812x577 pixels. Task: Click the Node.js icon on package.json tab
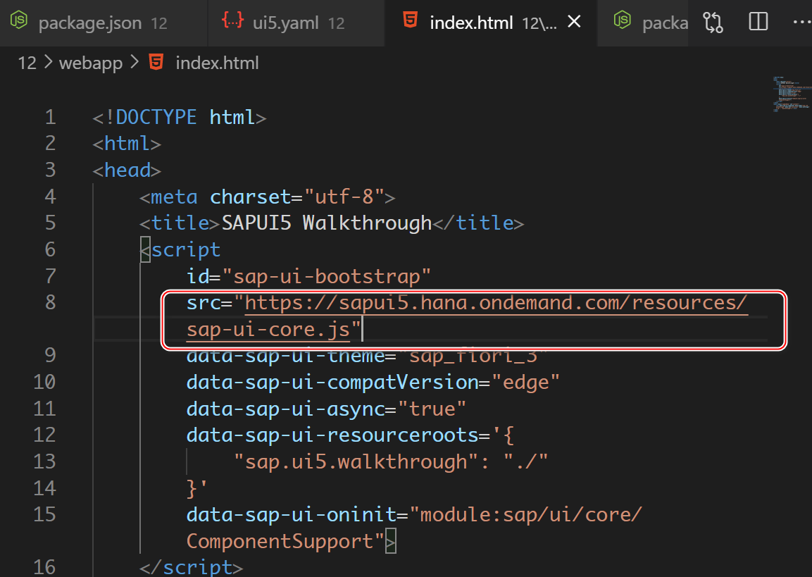pos(19,20)
